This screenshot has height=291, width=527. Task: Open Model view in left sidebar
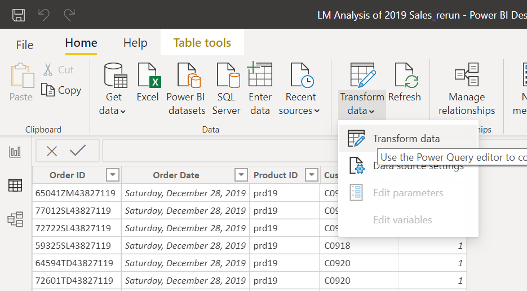pyautogui.click(x=15, y=219)
